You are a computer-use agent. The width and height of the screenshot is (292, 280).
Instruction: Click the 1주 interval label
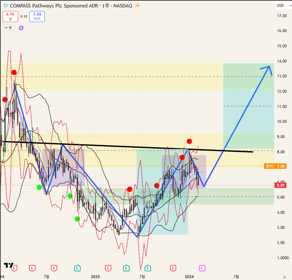(x=106, y=6)
